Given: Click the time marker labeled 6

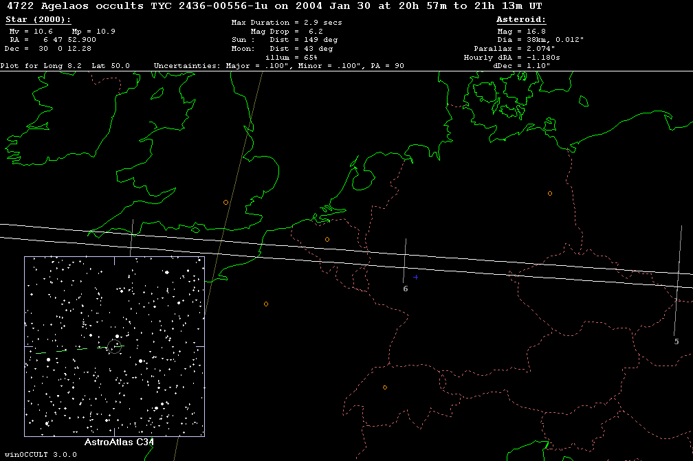Looking at the screenshot, I should 405,289.
